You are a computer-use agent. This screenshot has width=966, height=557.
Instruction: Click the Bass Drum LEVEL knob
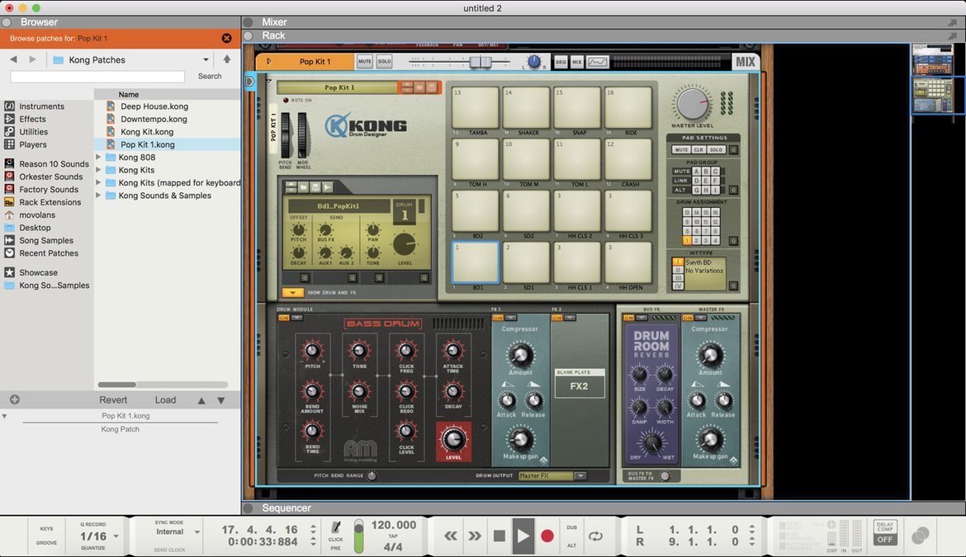pyautogui.click(x=453, y=440)
